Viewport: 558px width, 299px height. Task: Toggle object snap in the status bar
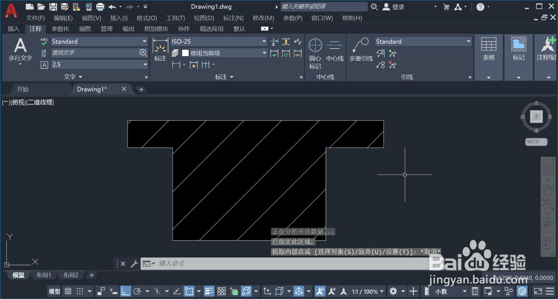tap(189, 291)
